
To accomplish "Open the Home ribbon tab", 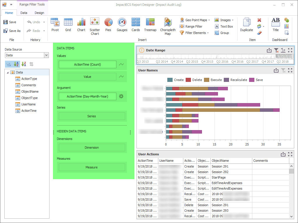I will tap(9, 13).
